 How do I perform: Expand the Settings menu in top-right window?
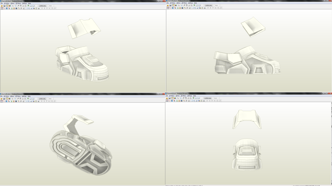(x=190, y=3)
